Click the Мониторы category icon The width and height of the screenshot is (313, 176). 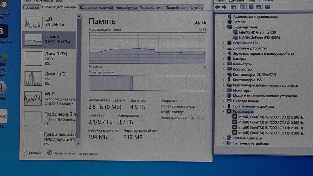(x=229, y=90)
